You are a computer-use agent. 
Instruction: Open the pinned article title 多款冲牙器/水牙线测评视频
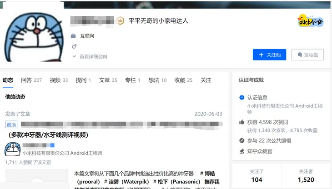48,134
